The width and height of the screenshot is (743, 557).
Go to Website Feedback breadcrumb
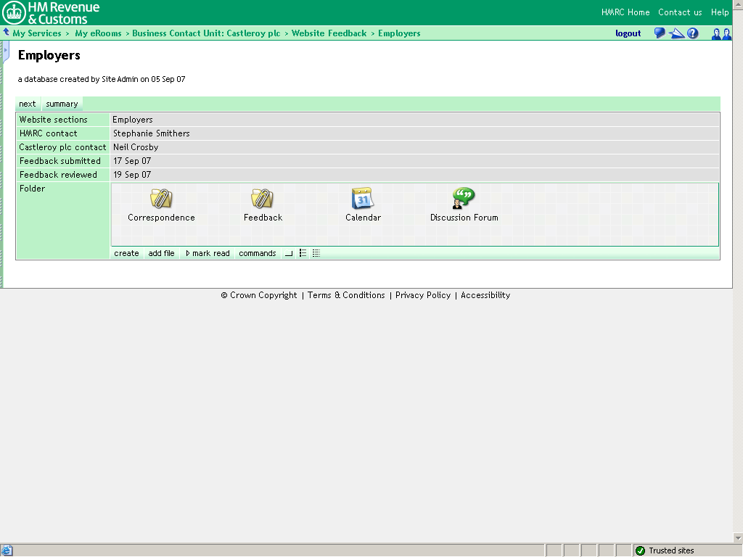tap(329, 33)
